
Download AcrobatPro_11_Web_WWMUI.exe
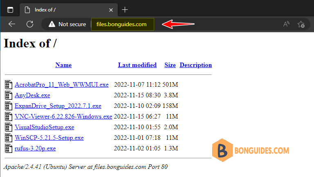[x=62, y=85]
